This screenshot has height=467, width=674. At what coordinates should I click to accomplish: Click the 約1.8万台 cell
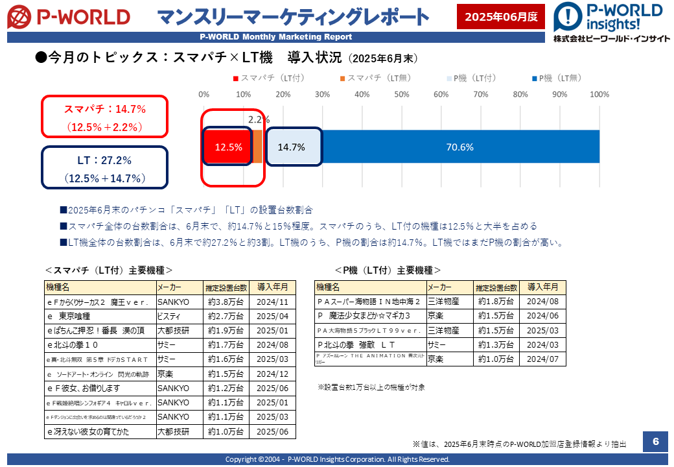[496, 302]
